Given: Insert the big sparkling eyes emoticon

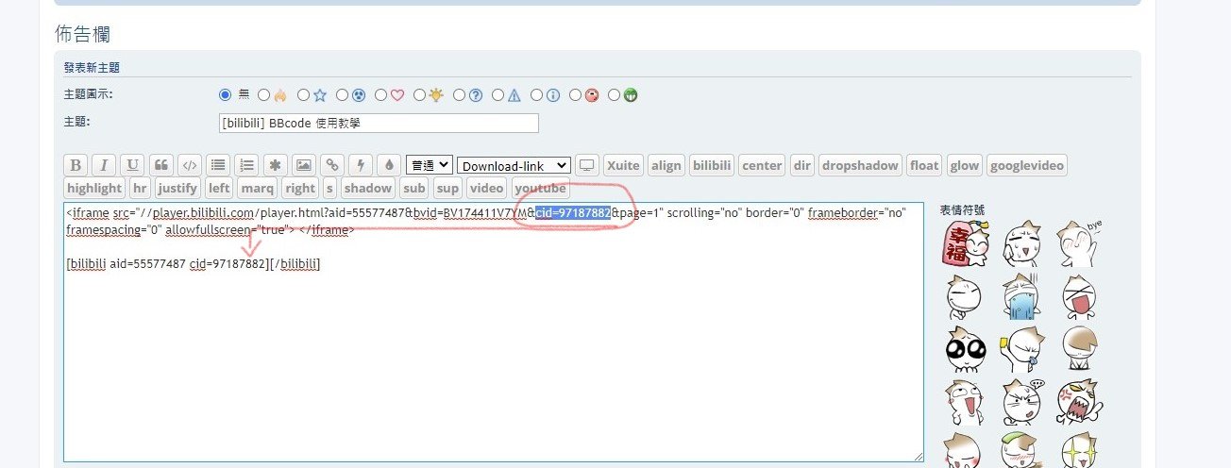Looking at the screenshot, I should pyautogui.click(x=965, y=349).
